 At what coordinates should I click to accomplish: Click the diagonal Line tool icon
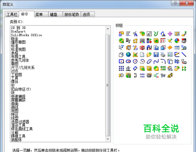(184, 55)
